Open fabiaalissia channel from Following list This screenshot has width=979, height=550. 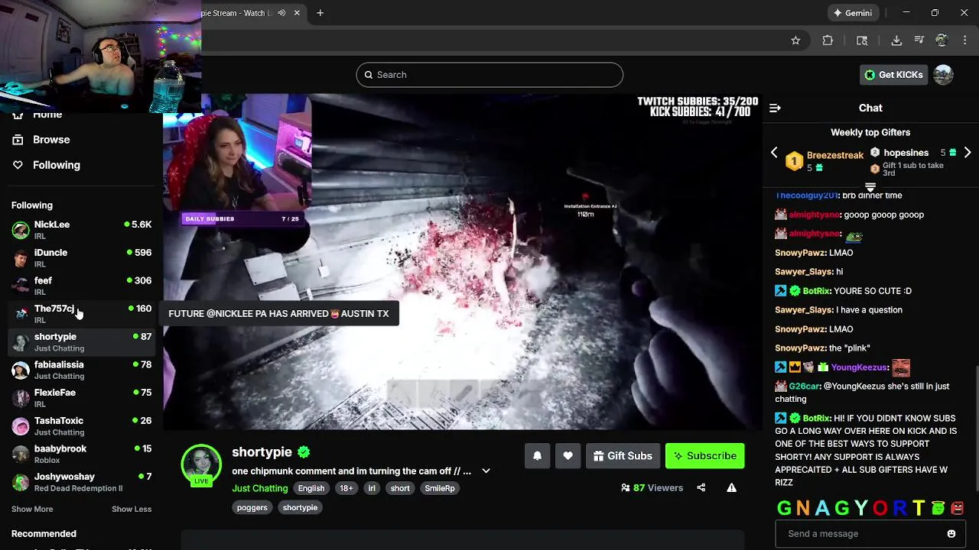point(81,370)
